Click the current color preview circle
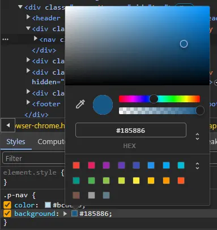This screenshot has width=217, height=230. [103, 105]
